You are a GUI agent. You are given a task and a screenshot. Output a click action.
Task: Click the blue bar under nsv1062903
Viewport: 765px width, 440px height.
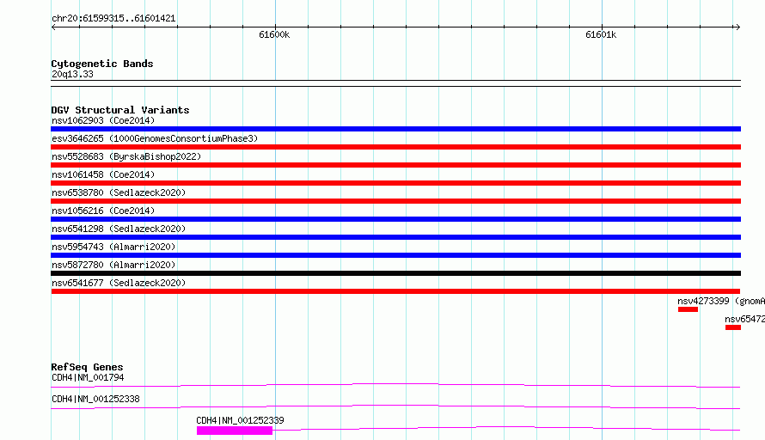(395, 129)
